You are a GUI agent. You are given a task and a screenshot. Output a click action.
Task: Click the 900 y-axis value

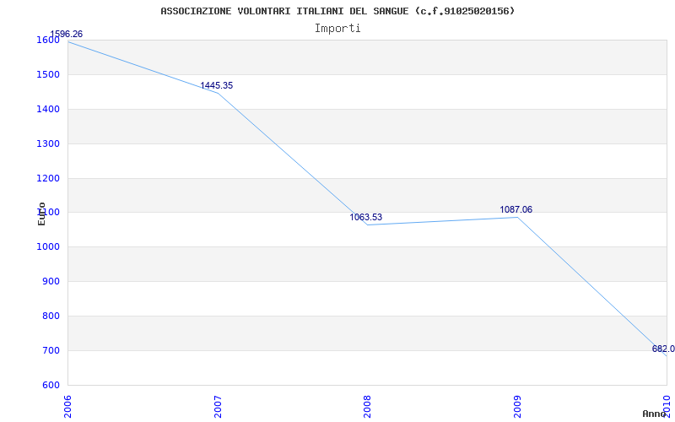coord(51,282)
